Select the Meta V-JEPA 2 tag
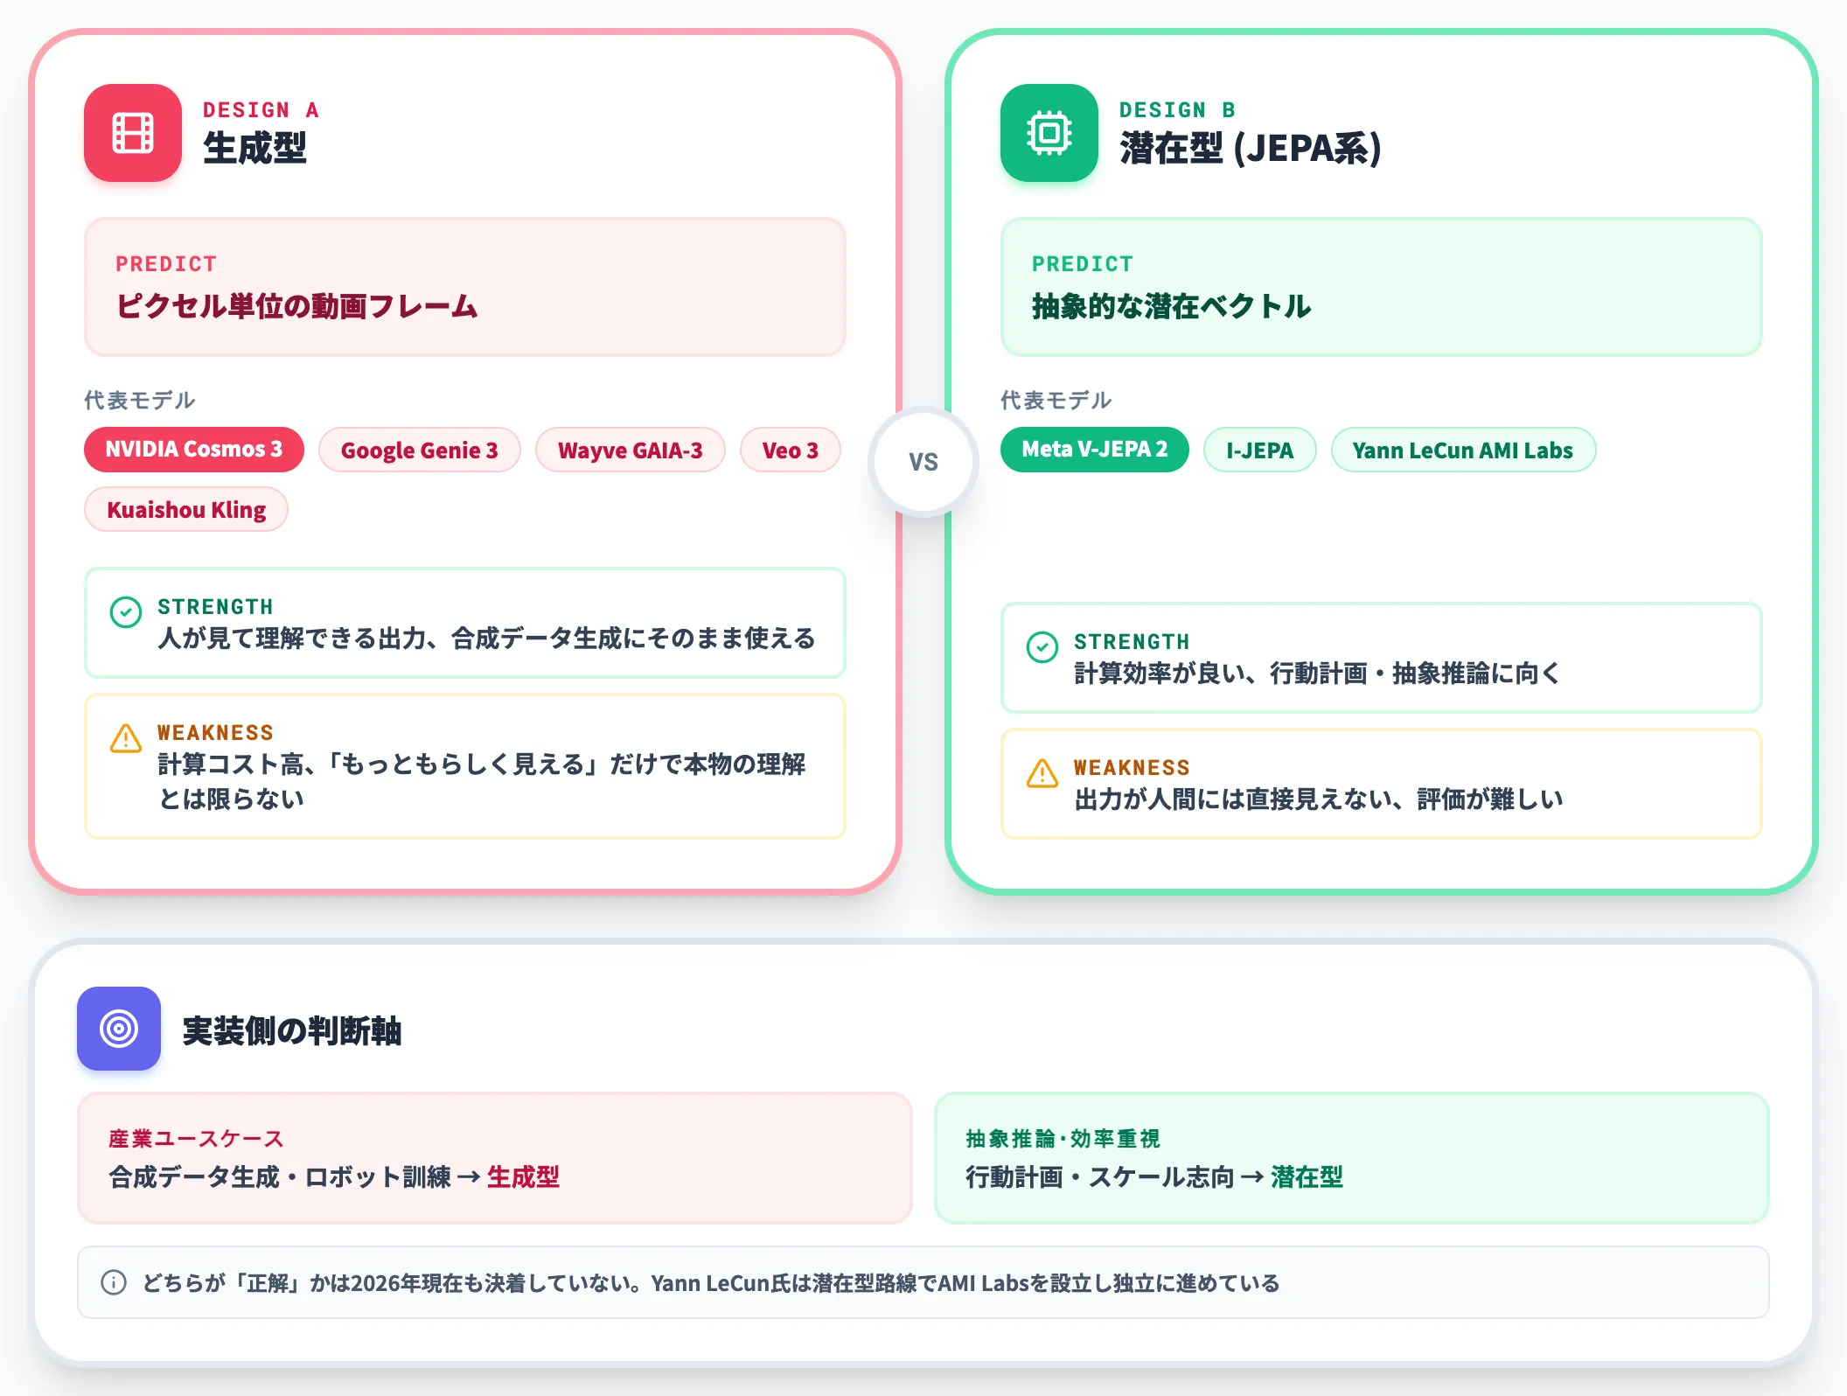Viewport: 1847px width, 1396px height. pos(1095,450)
